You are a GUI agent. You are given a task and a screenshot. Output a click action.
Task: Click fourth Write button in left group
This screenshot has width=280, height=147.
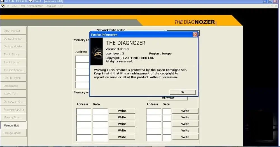click(x=122, y=130)
